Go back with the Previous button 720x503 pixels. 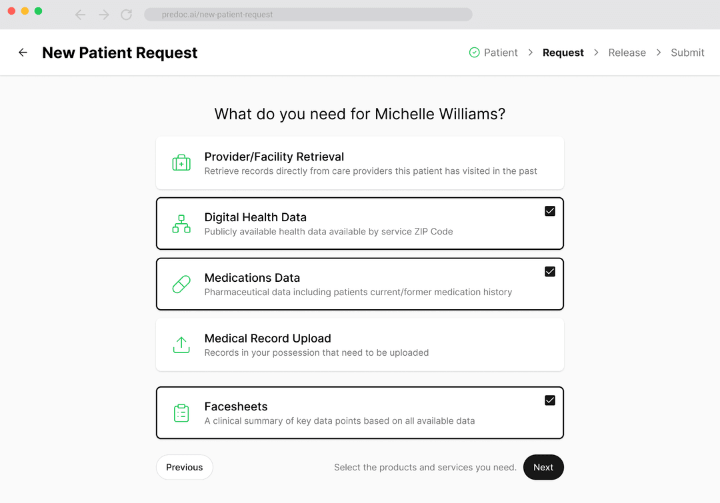(184, 467)
